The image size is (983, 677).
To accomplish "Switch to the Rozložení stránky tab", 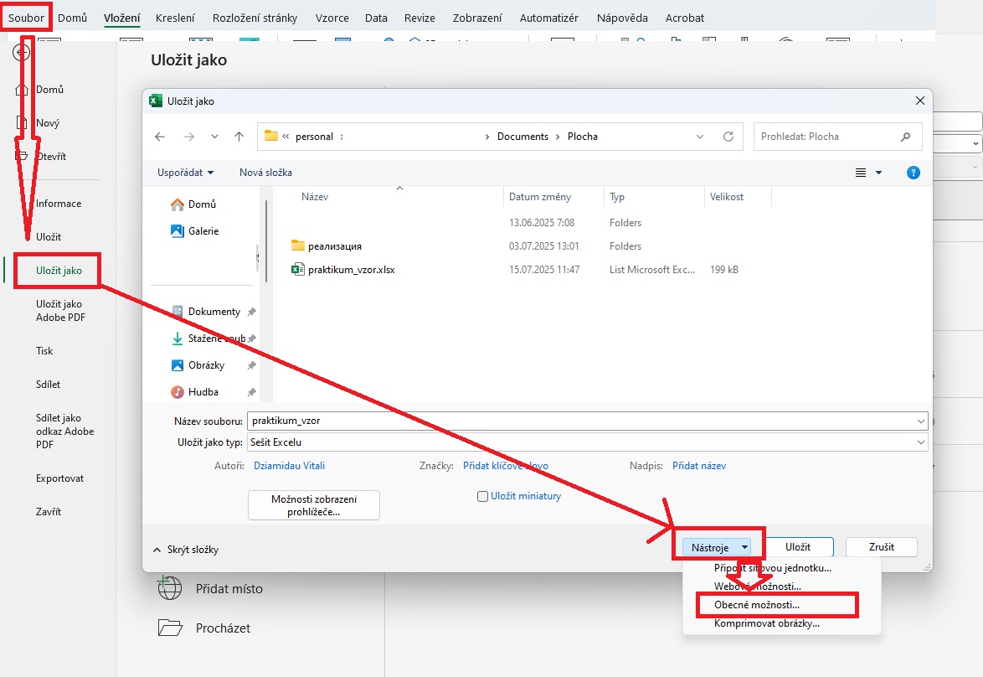I will click(255, 18).
